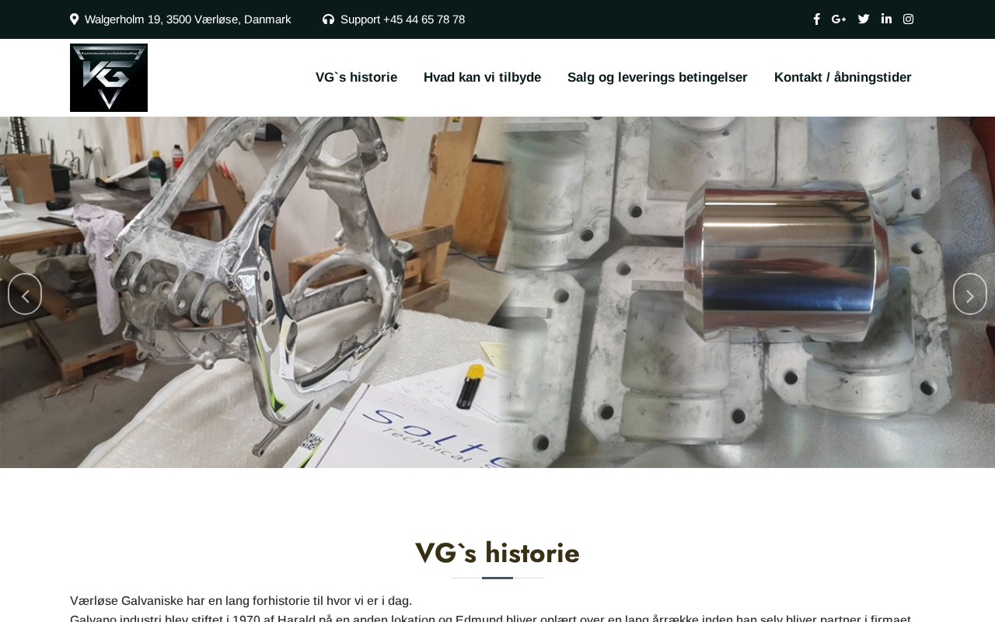Go to previous slide with left arrow

pyautogui.click(x=25, y=294)
